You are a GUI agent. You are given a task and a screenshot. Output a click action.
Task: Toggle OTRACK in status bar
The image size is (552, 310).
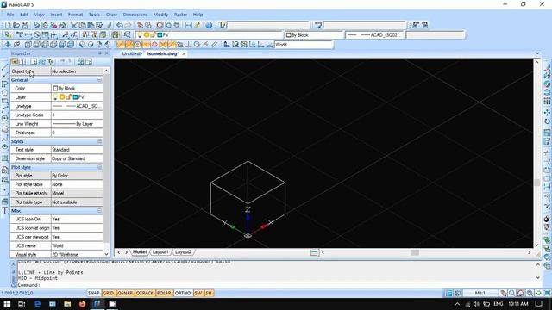point(145,293)
